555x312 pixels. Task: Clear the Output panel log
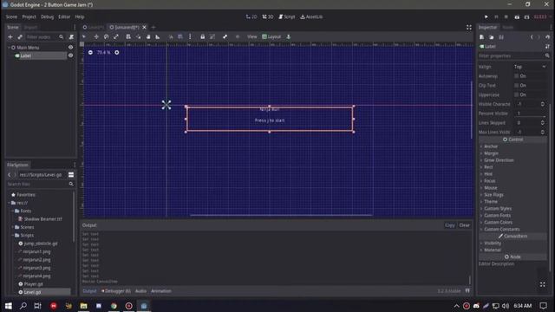click(x=465, y=225)
